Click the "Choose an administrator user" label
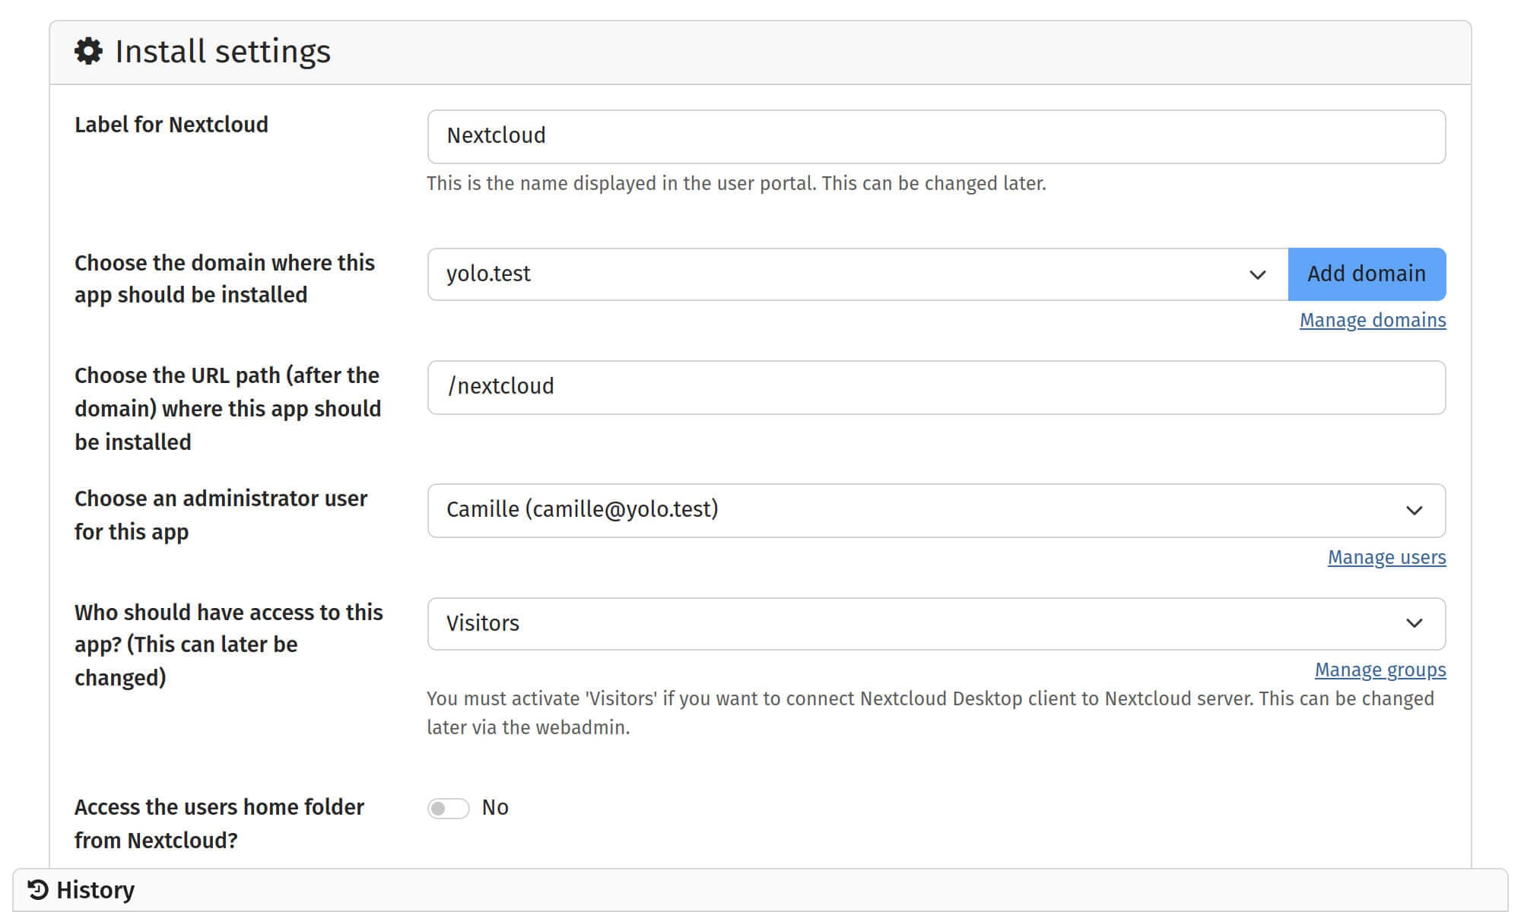 coord(221,515)
